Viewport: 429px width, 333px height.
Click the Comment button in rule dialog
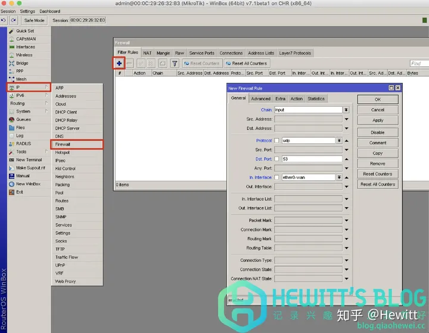[378, 143]
